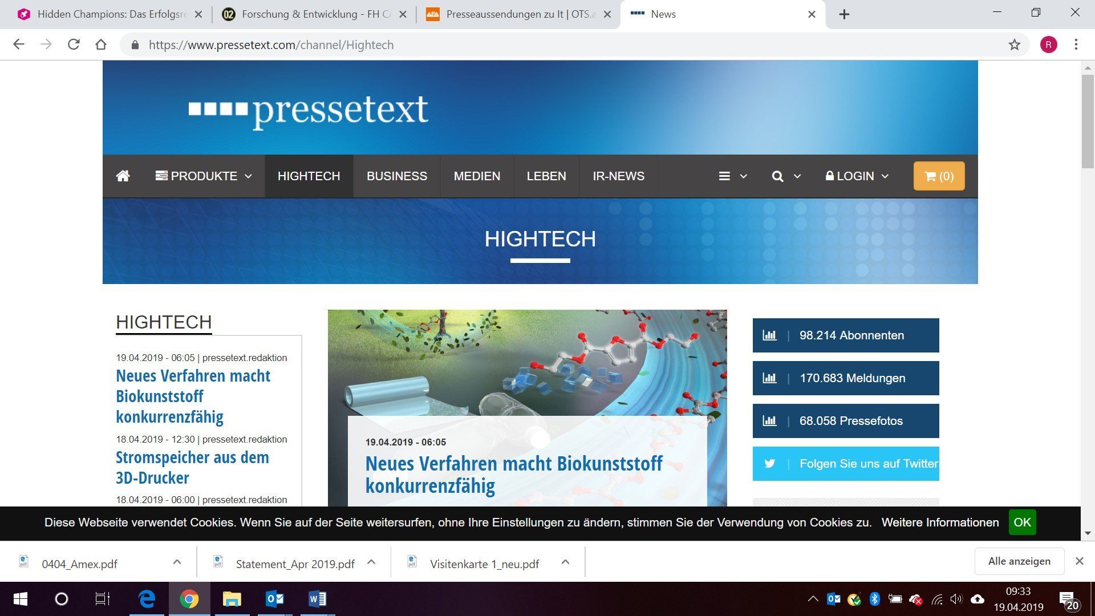Open the MEDIEN channel
Image resolution: width=1095 pixels, height=616 pixels.
pyautogui.click(x=477, y=176)
